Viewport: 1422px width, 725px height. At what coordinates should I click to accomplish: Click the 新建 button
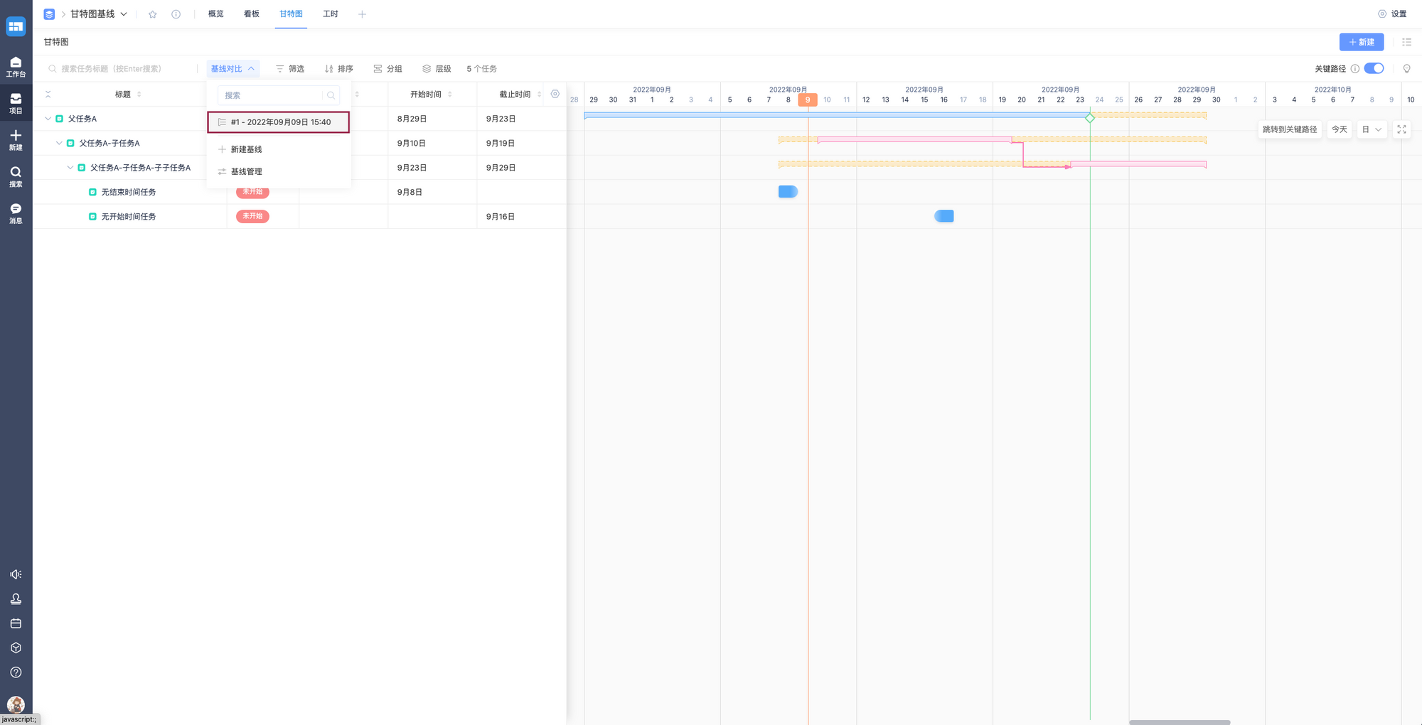(x=1361, y=42)
